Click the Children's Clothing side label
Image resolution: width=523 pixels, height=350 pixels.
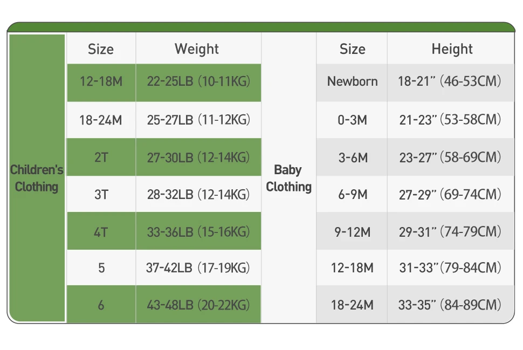(x=37, y=179)
